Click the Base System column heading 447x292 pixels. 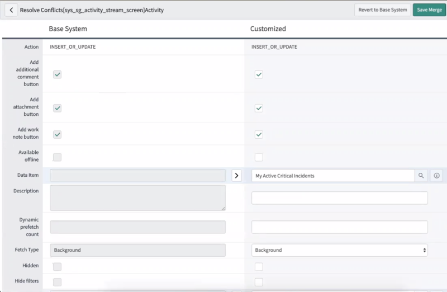68,29
